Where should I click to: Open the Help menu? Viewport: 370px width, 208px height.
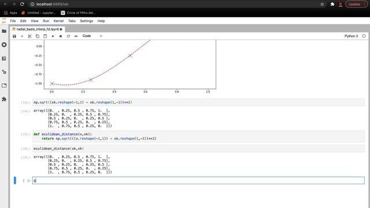click(x=101, y=21)
